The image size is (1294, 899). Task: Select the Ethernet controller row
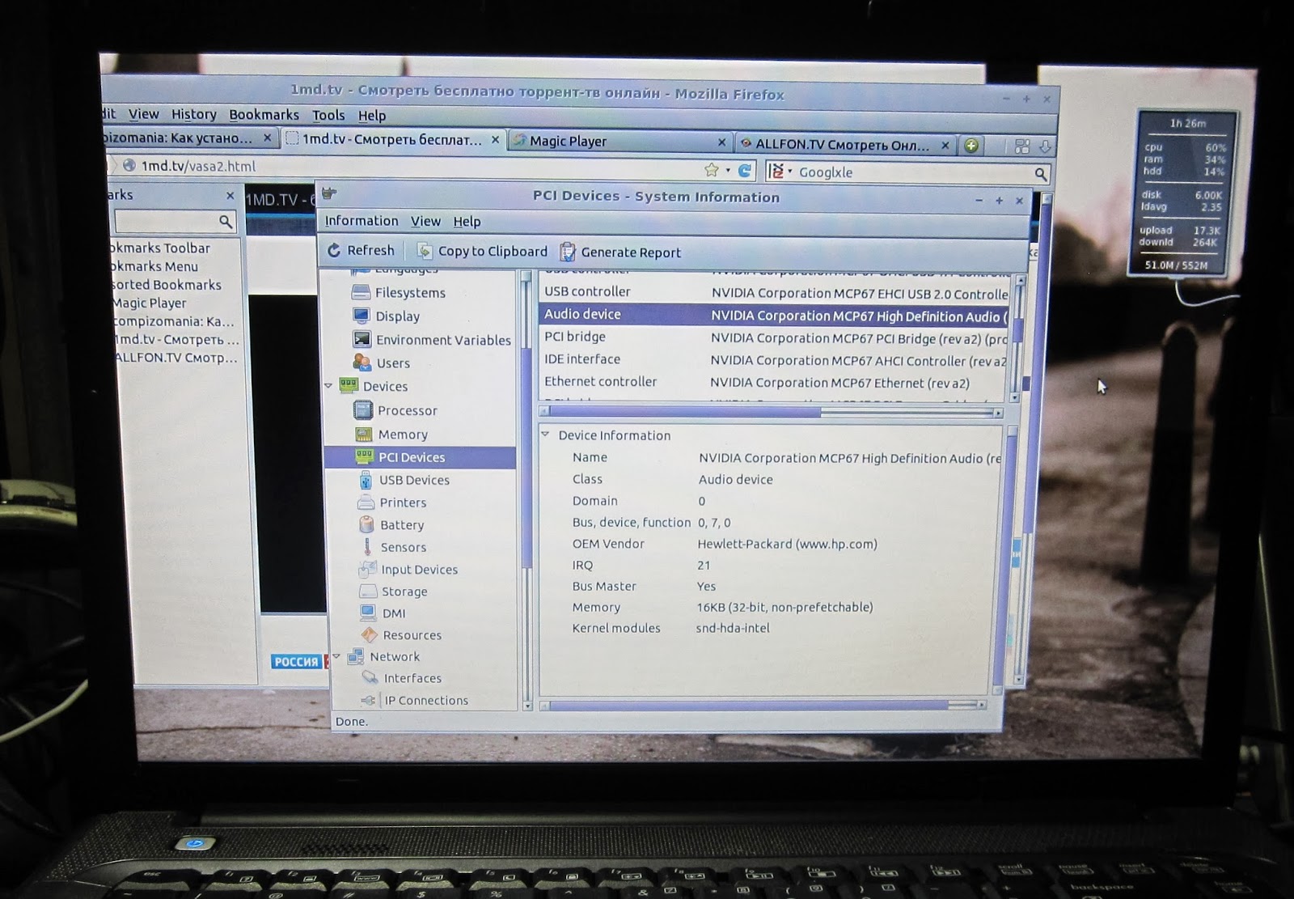click(x=774, y=382)
